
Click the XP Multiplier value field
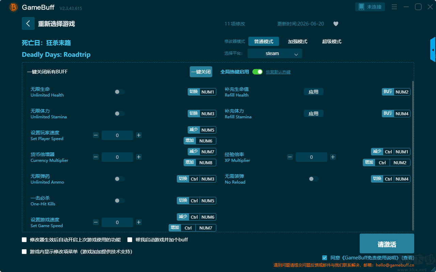tap(311, 157)
